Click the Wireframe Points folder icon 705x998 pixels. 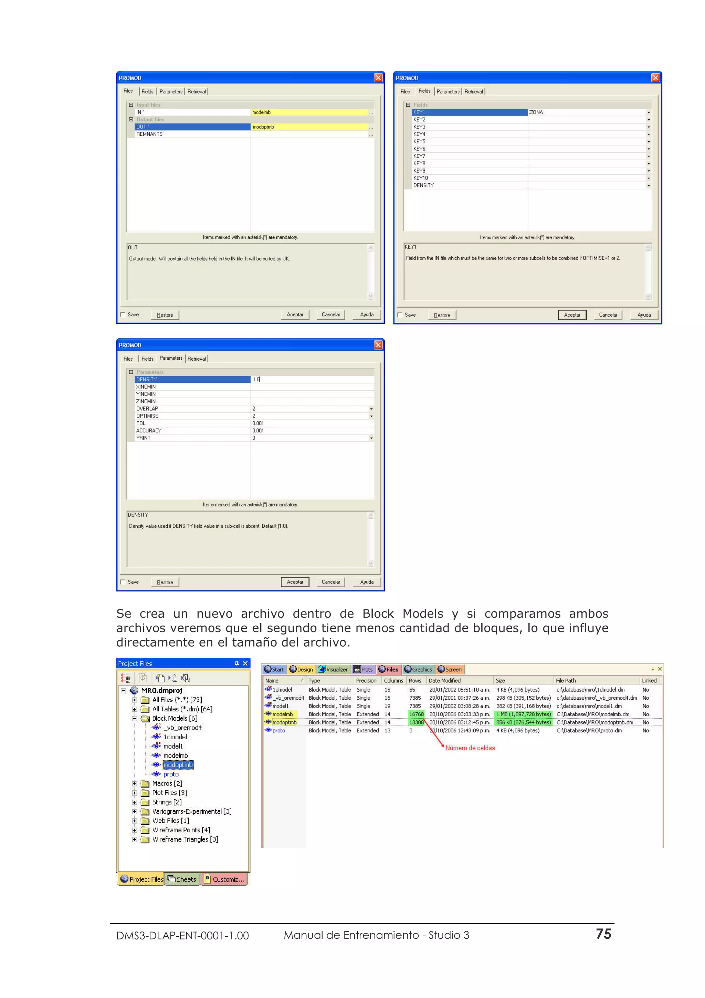tap(145, 830)
